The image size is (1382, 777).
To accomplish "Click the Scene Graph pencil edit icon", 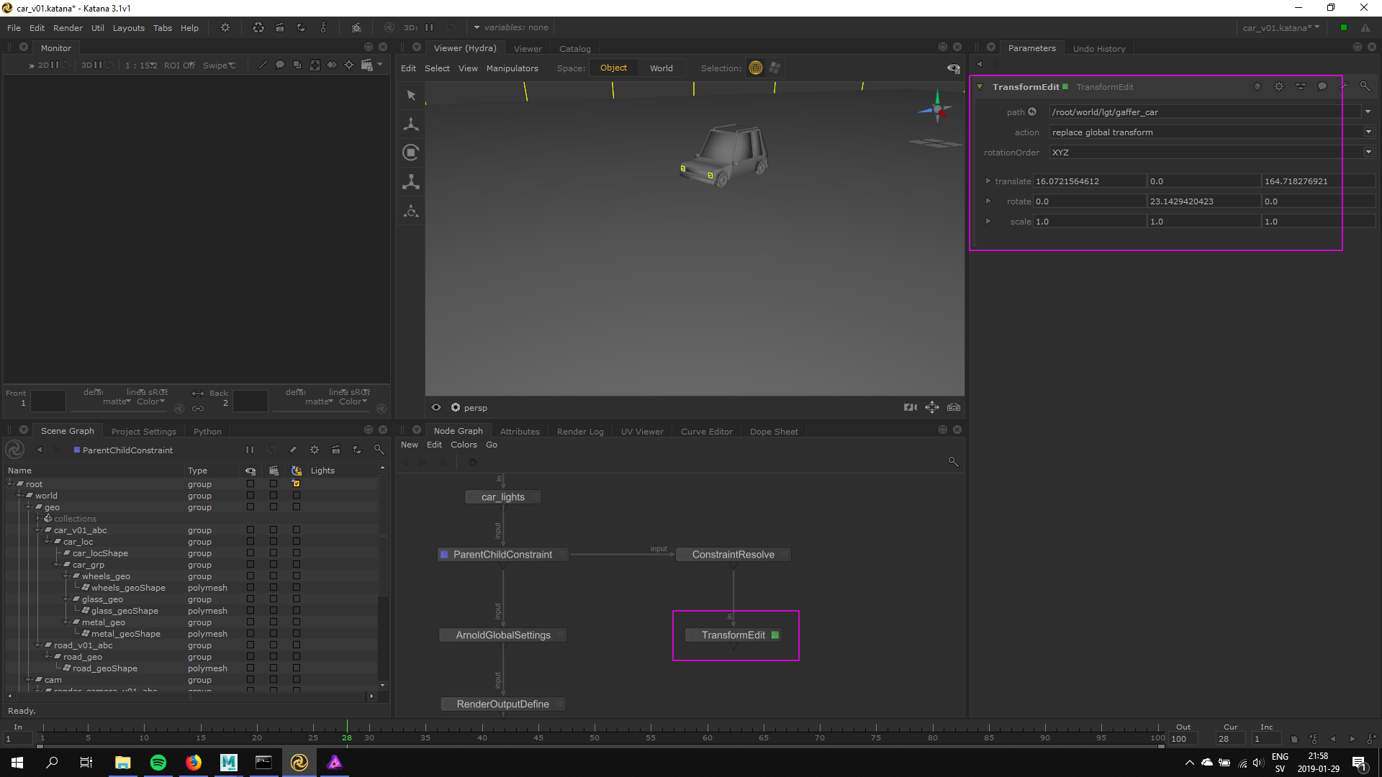I will [x=293, y=450].
